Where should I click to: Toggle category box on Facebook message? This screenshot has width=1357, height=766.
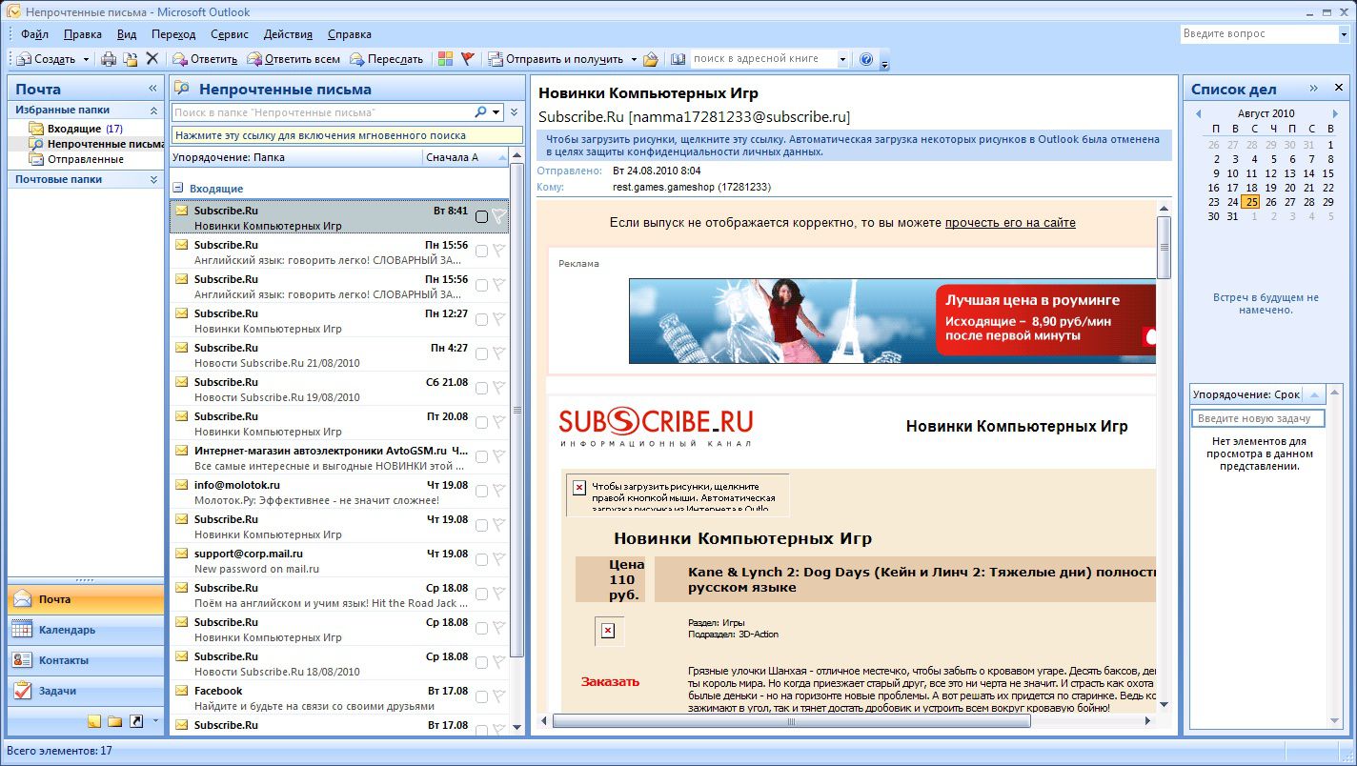pyautogui.click(x=481, y=697)
